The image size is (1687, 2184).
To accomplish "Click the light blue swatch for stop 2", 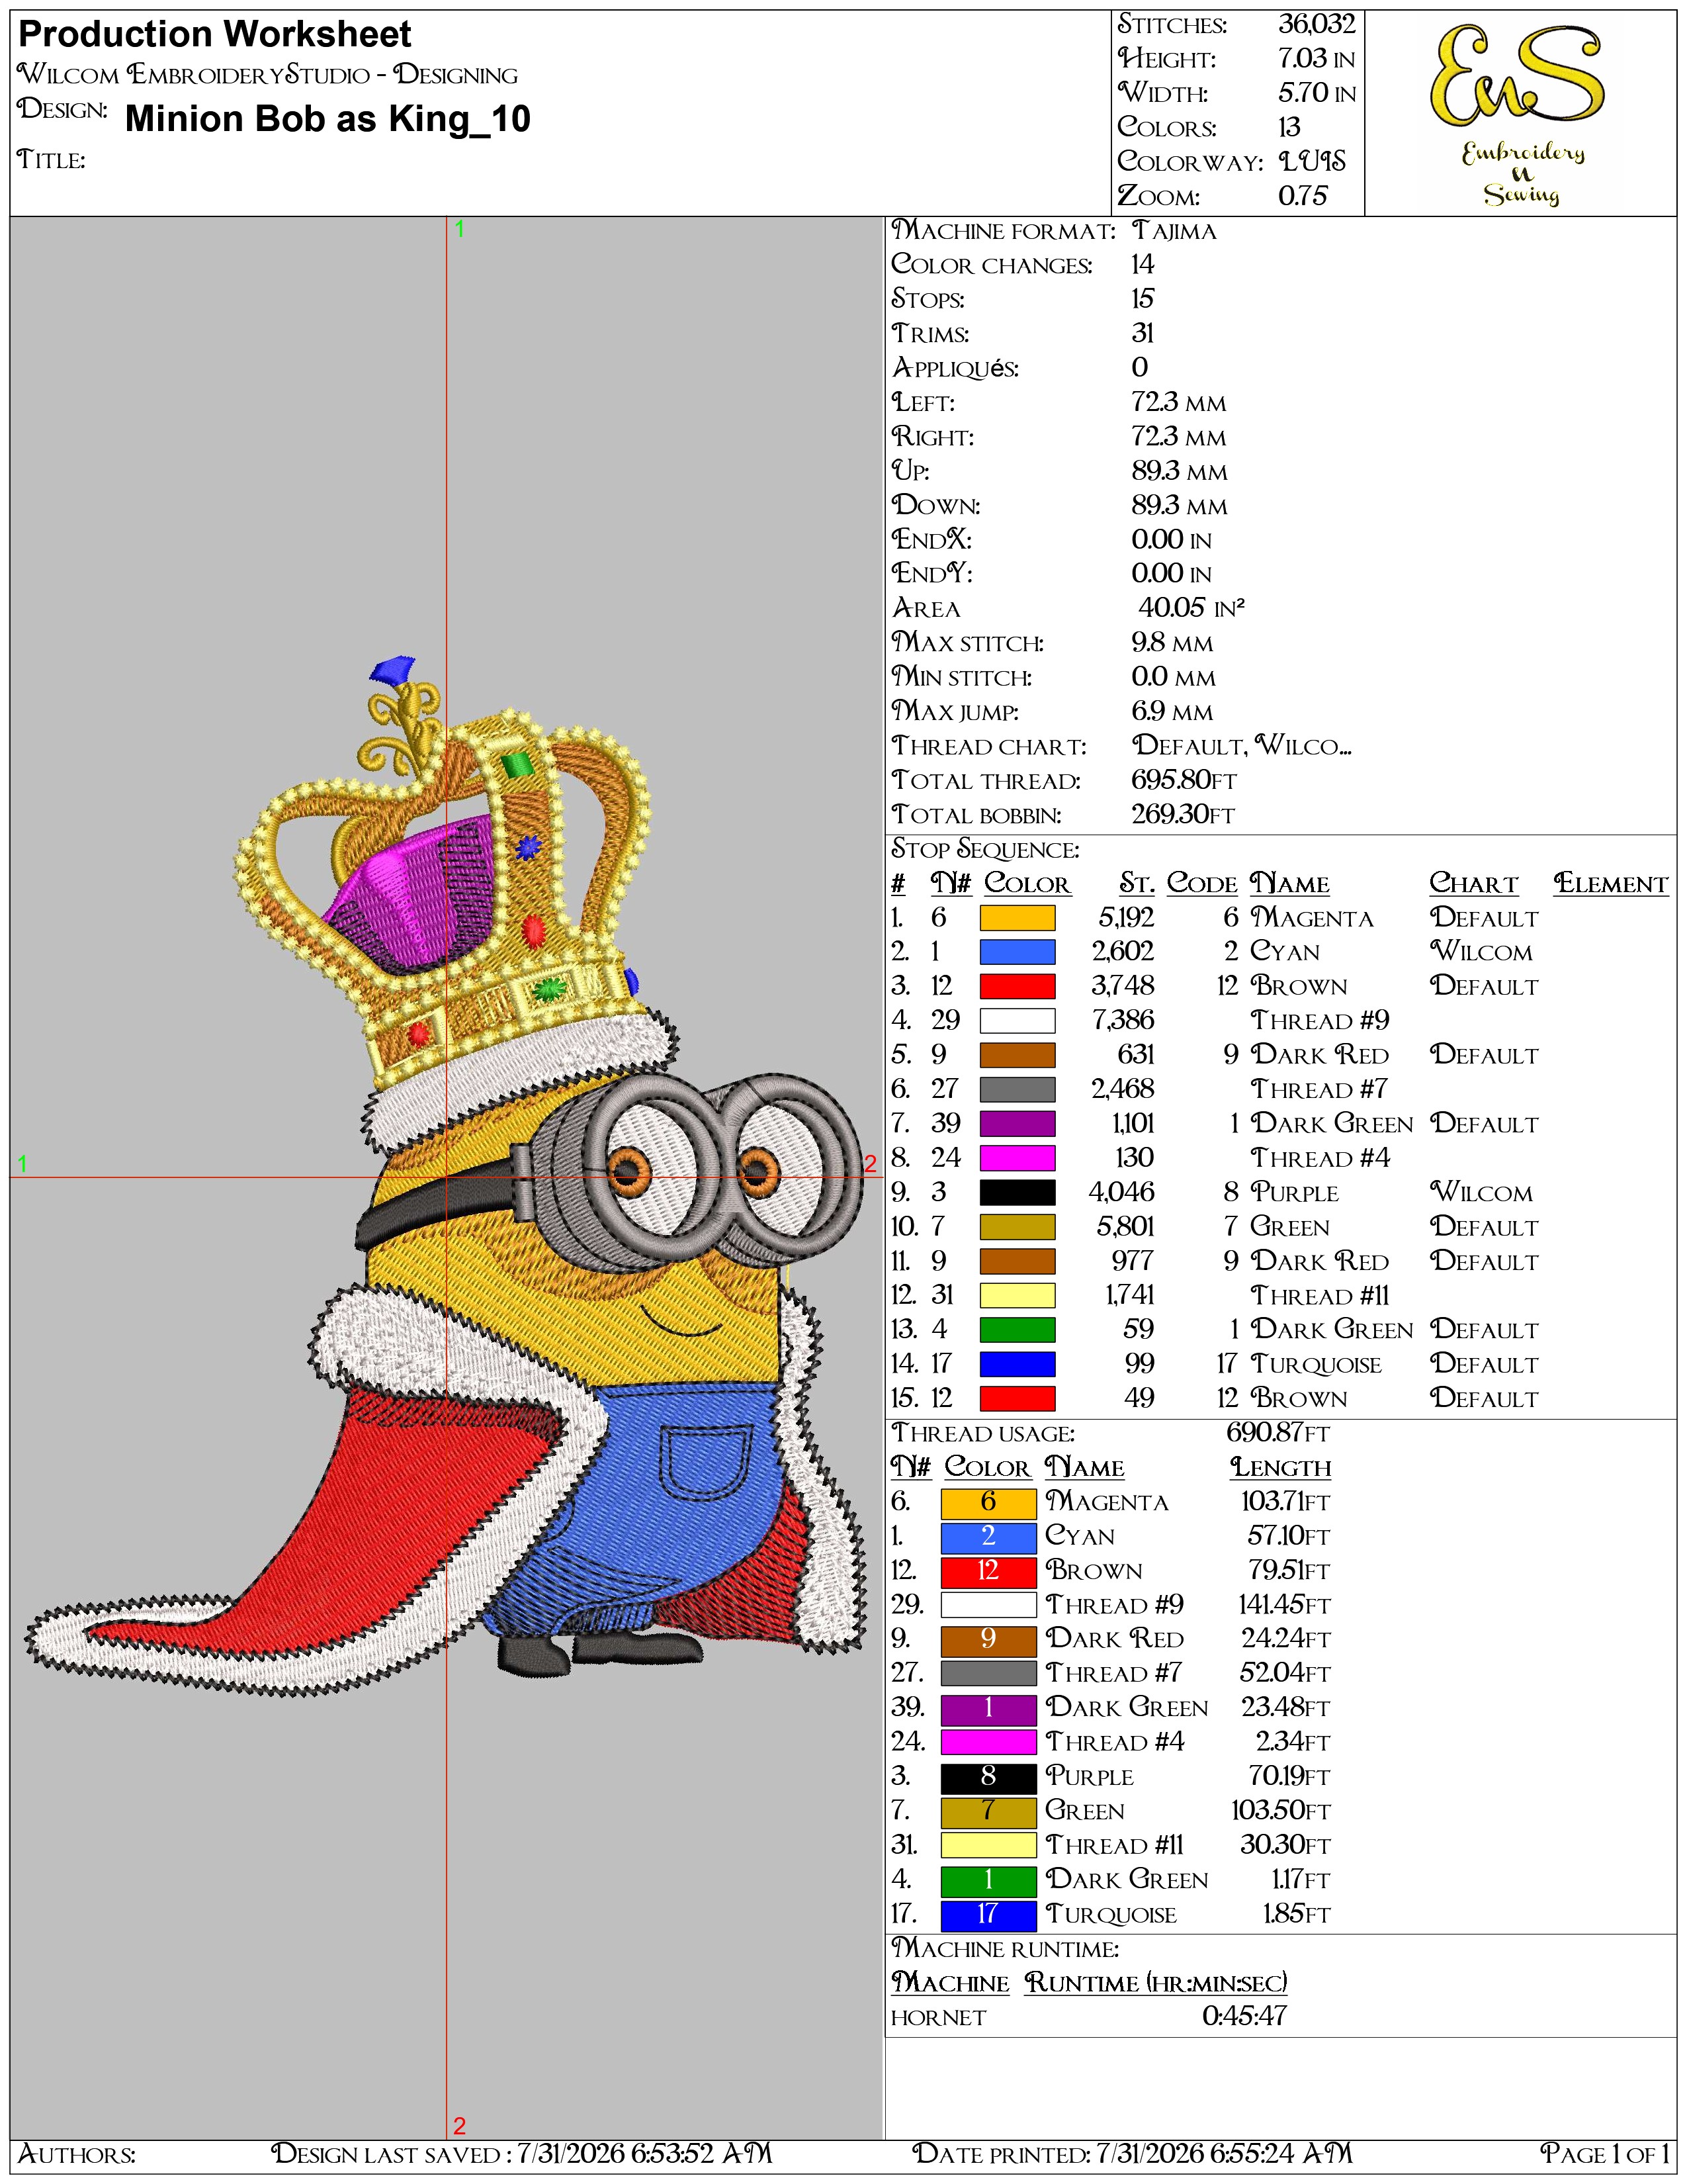I will [x=1016, y=952].
